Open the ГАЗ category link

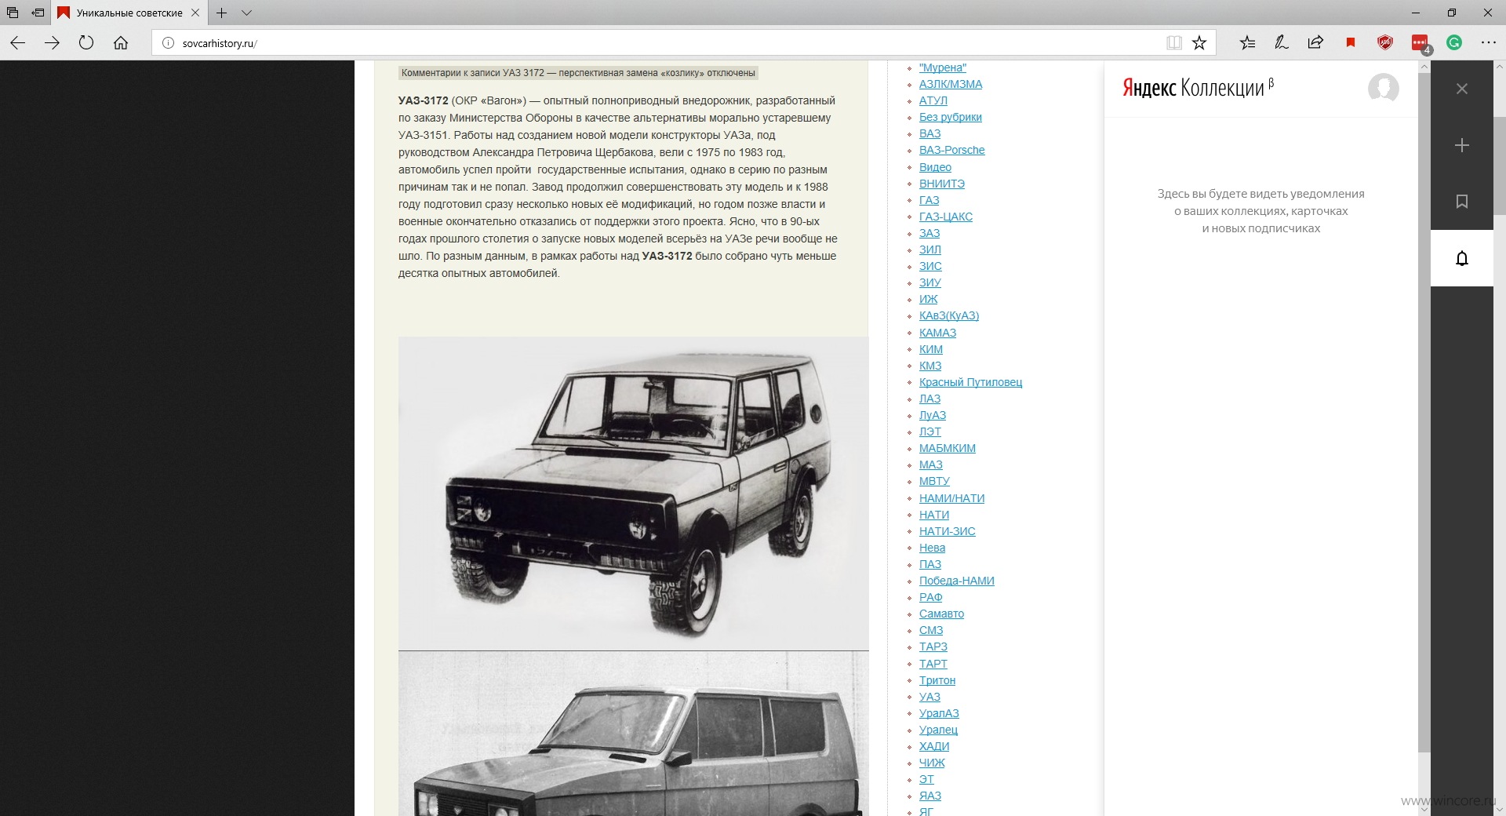click(x=929, y=200)
